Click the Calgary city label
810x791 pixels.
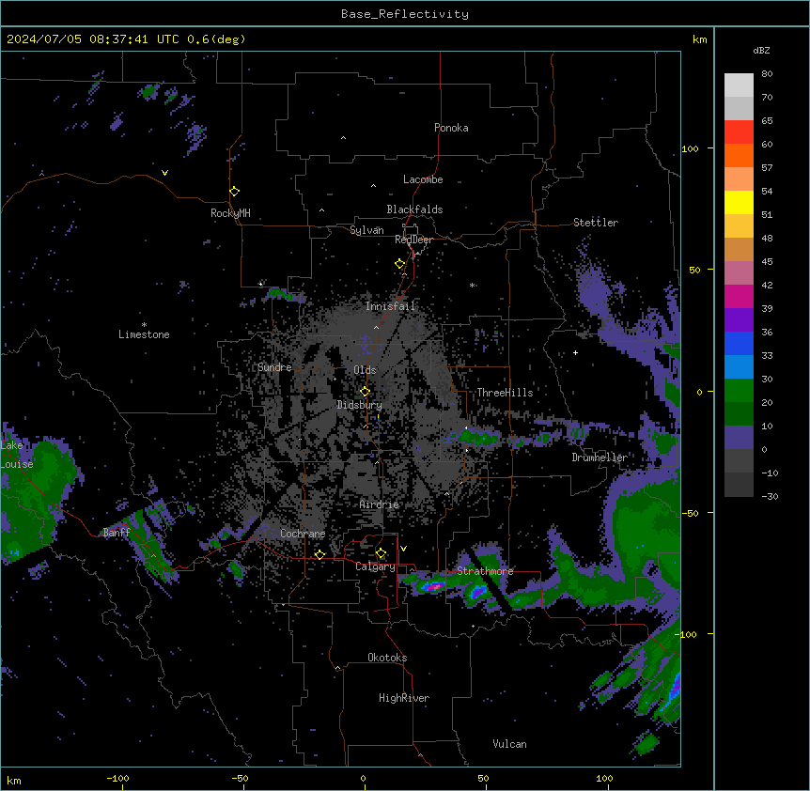click(x=375, y=566)
